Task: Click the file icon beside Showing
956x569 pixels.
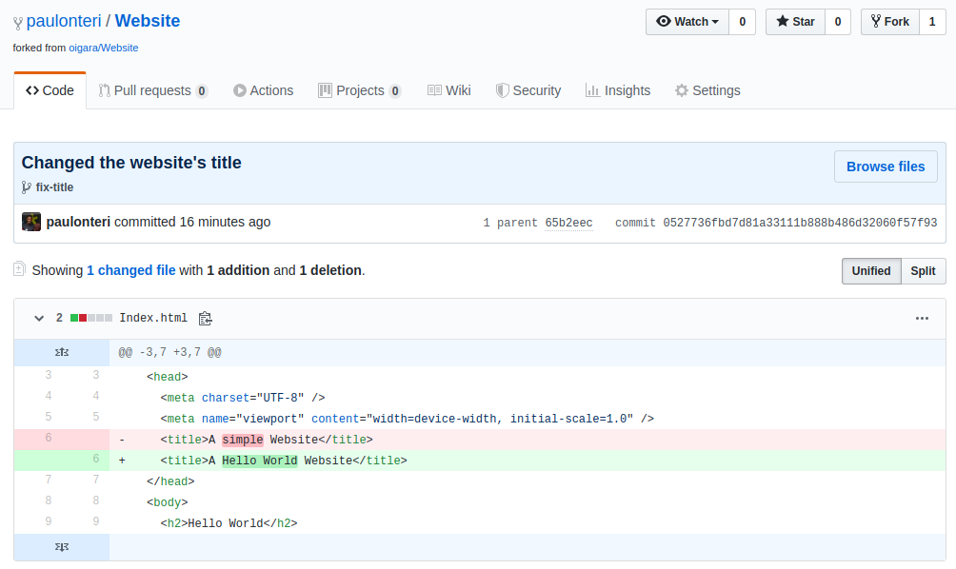Action: (19, 270)
